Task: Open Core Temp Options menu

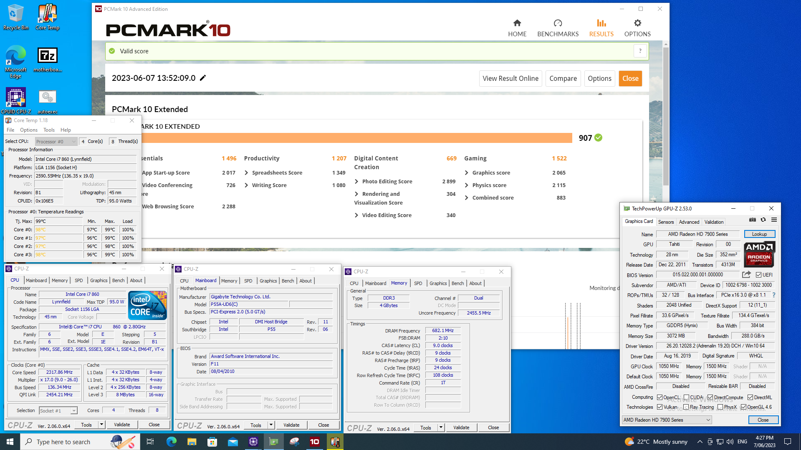Action: pyautogui.click(x=29, y=130)
